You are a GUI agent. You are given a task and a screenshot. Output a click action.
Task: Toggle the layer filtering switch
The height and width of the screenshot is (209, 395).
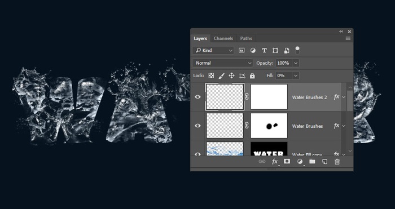click(x=297, y=50)
